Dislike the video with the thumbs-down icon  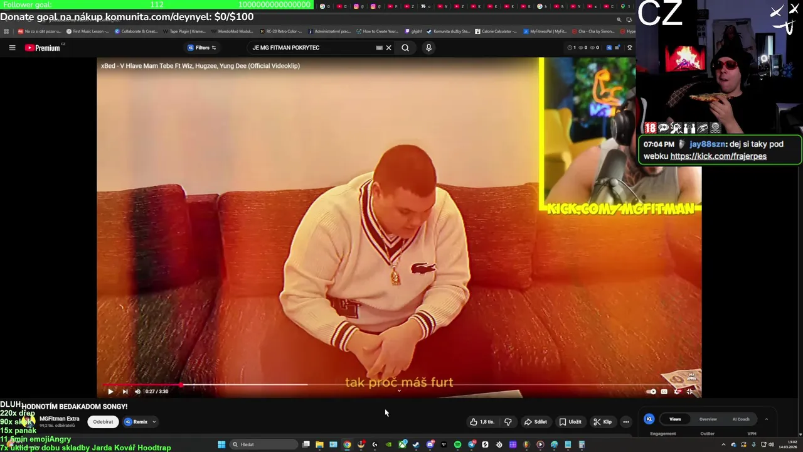pyautogui.click(x=508, y=422)
